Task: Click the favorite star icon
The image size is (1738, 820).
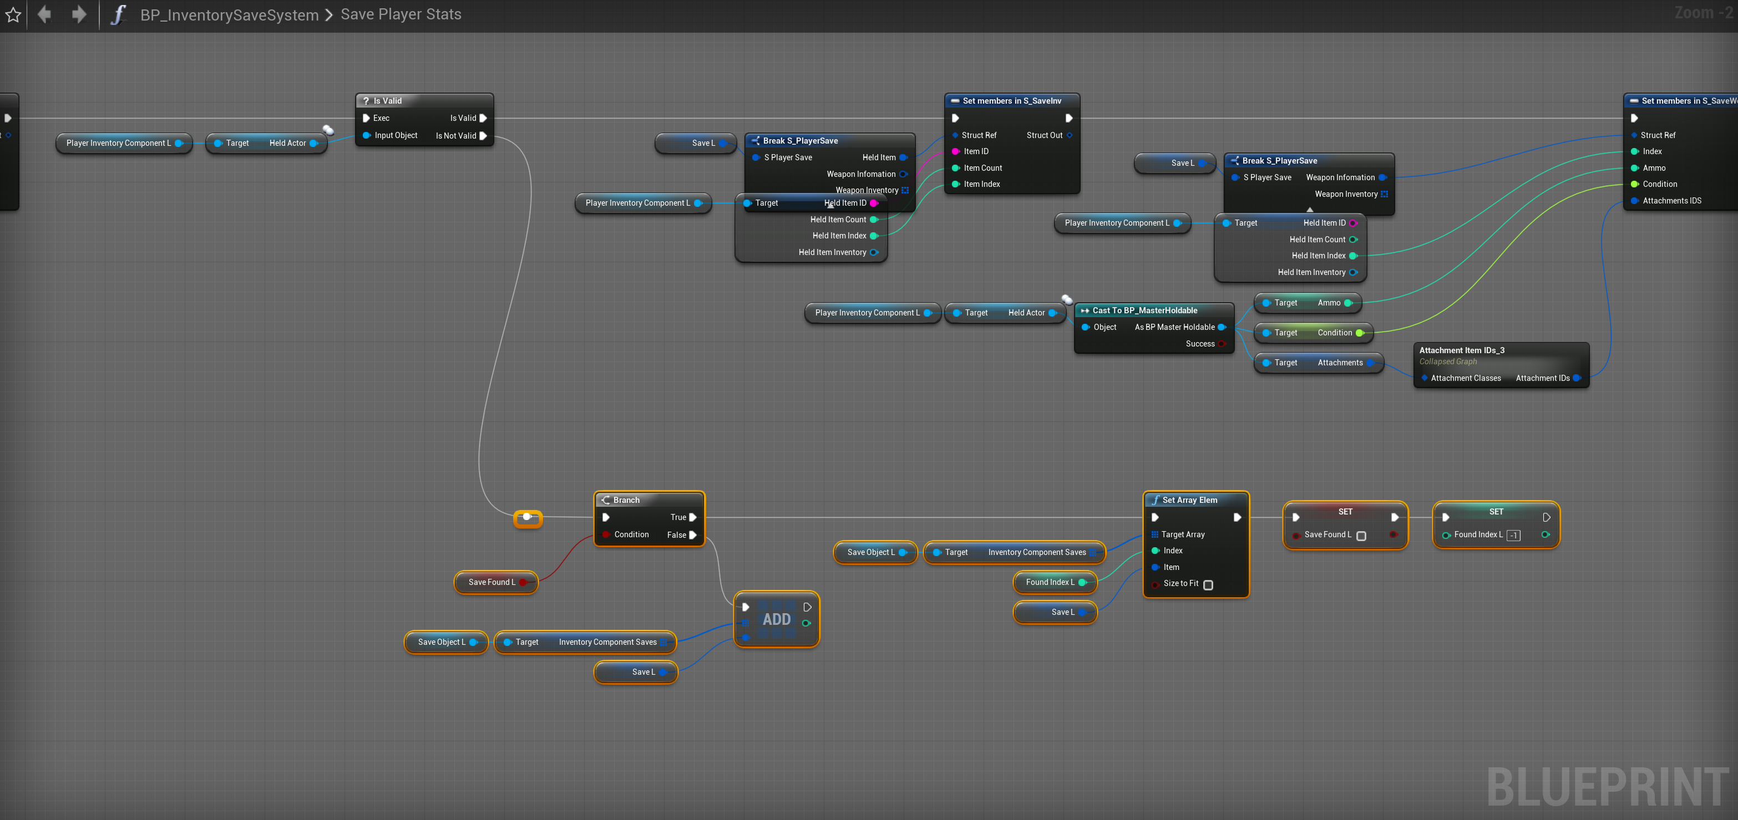Action: 13,15
